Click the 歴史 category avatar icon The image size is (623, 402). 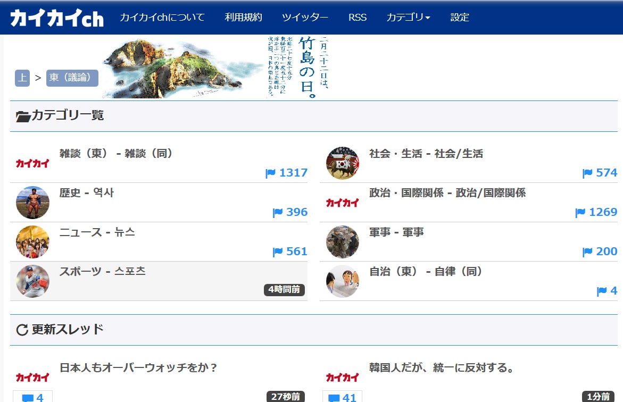click(32, 203)
